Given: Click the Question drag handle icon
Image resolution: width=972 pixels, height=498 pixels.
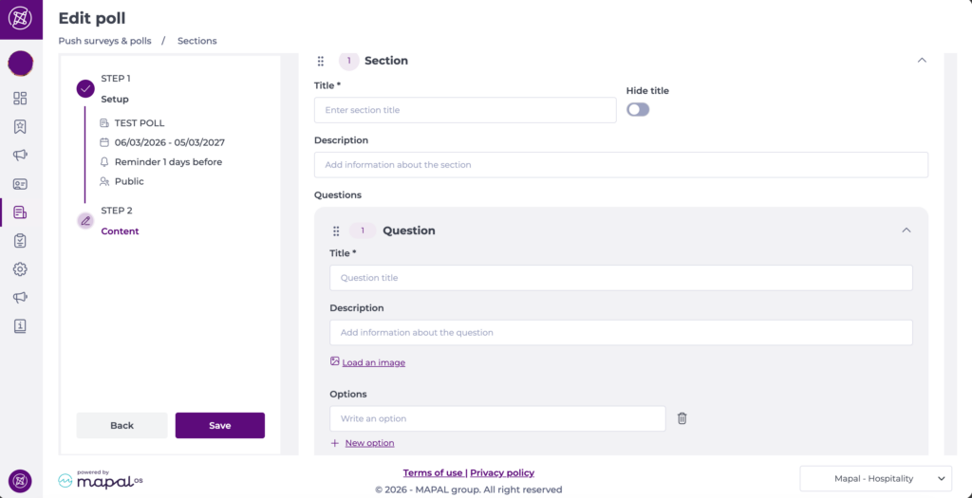Looking at the screenshot, I should (x=336, y=231).
